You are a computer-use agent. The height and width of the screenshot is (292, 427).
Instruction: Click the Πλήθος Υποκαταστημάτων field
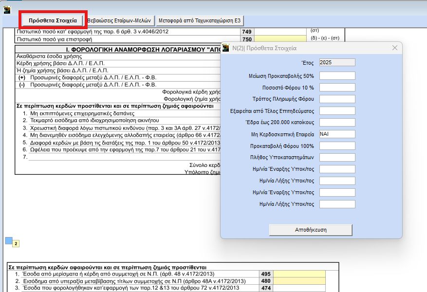(x=337, y=158)
